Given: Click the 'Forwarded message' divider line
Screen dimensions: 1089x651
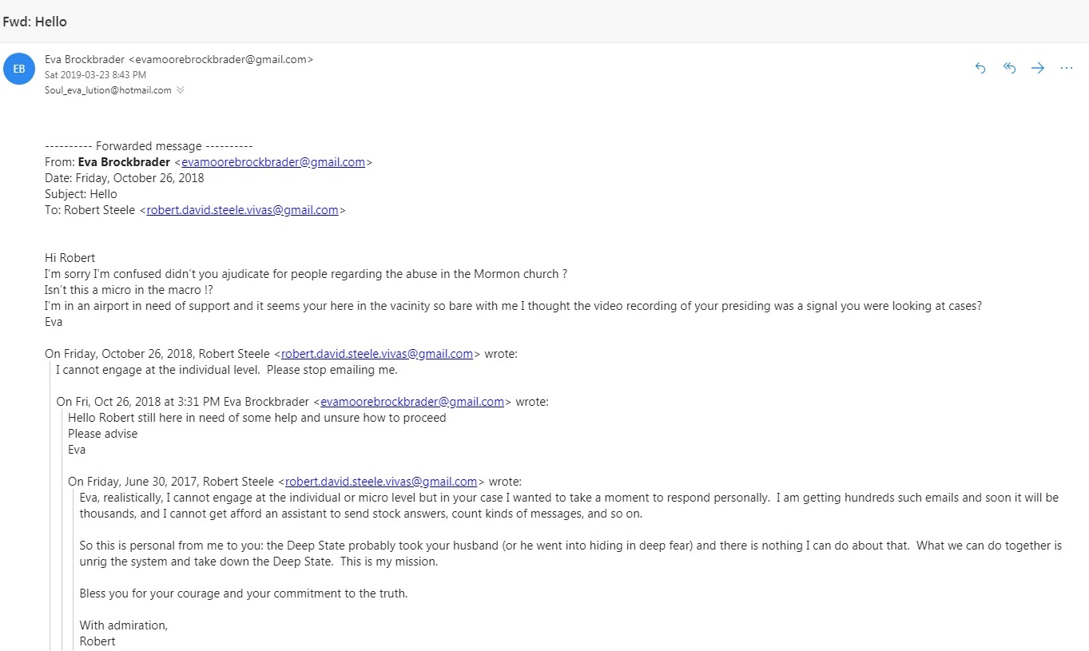Looking at the screenshot, I should point(149,146).
